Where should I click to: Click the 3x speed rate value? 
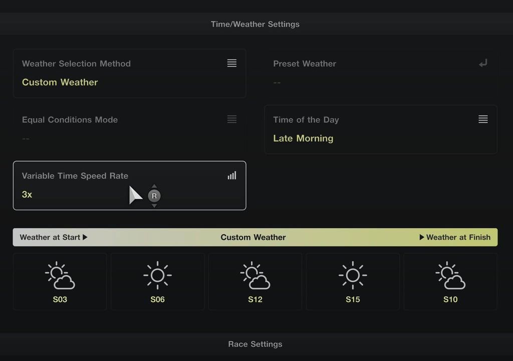tap(27, 195)
